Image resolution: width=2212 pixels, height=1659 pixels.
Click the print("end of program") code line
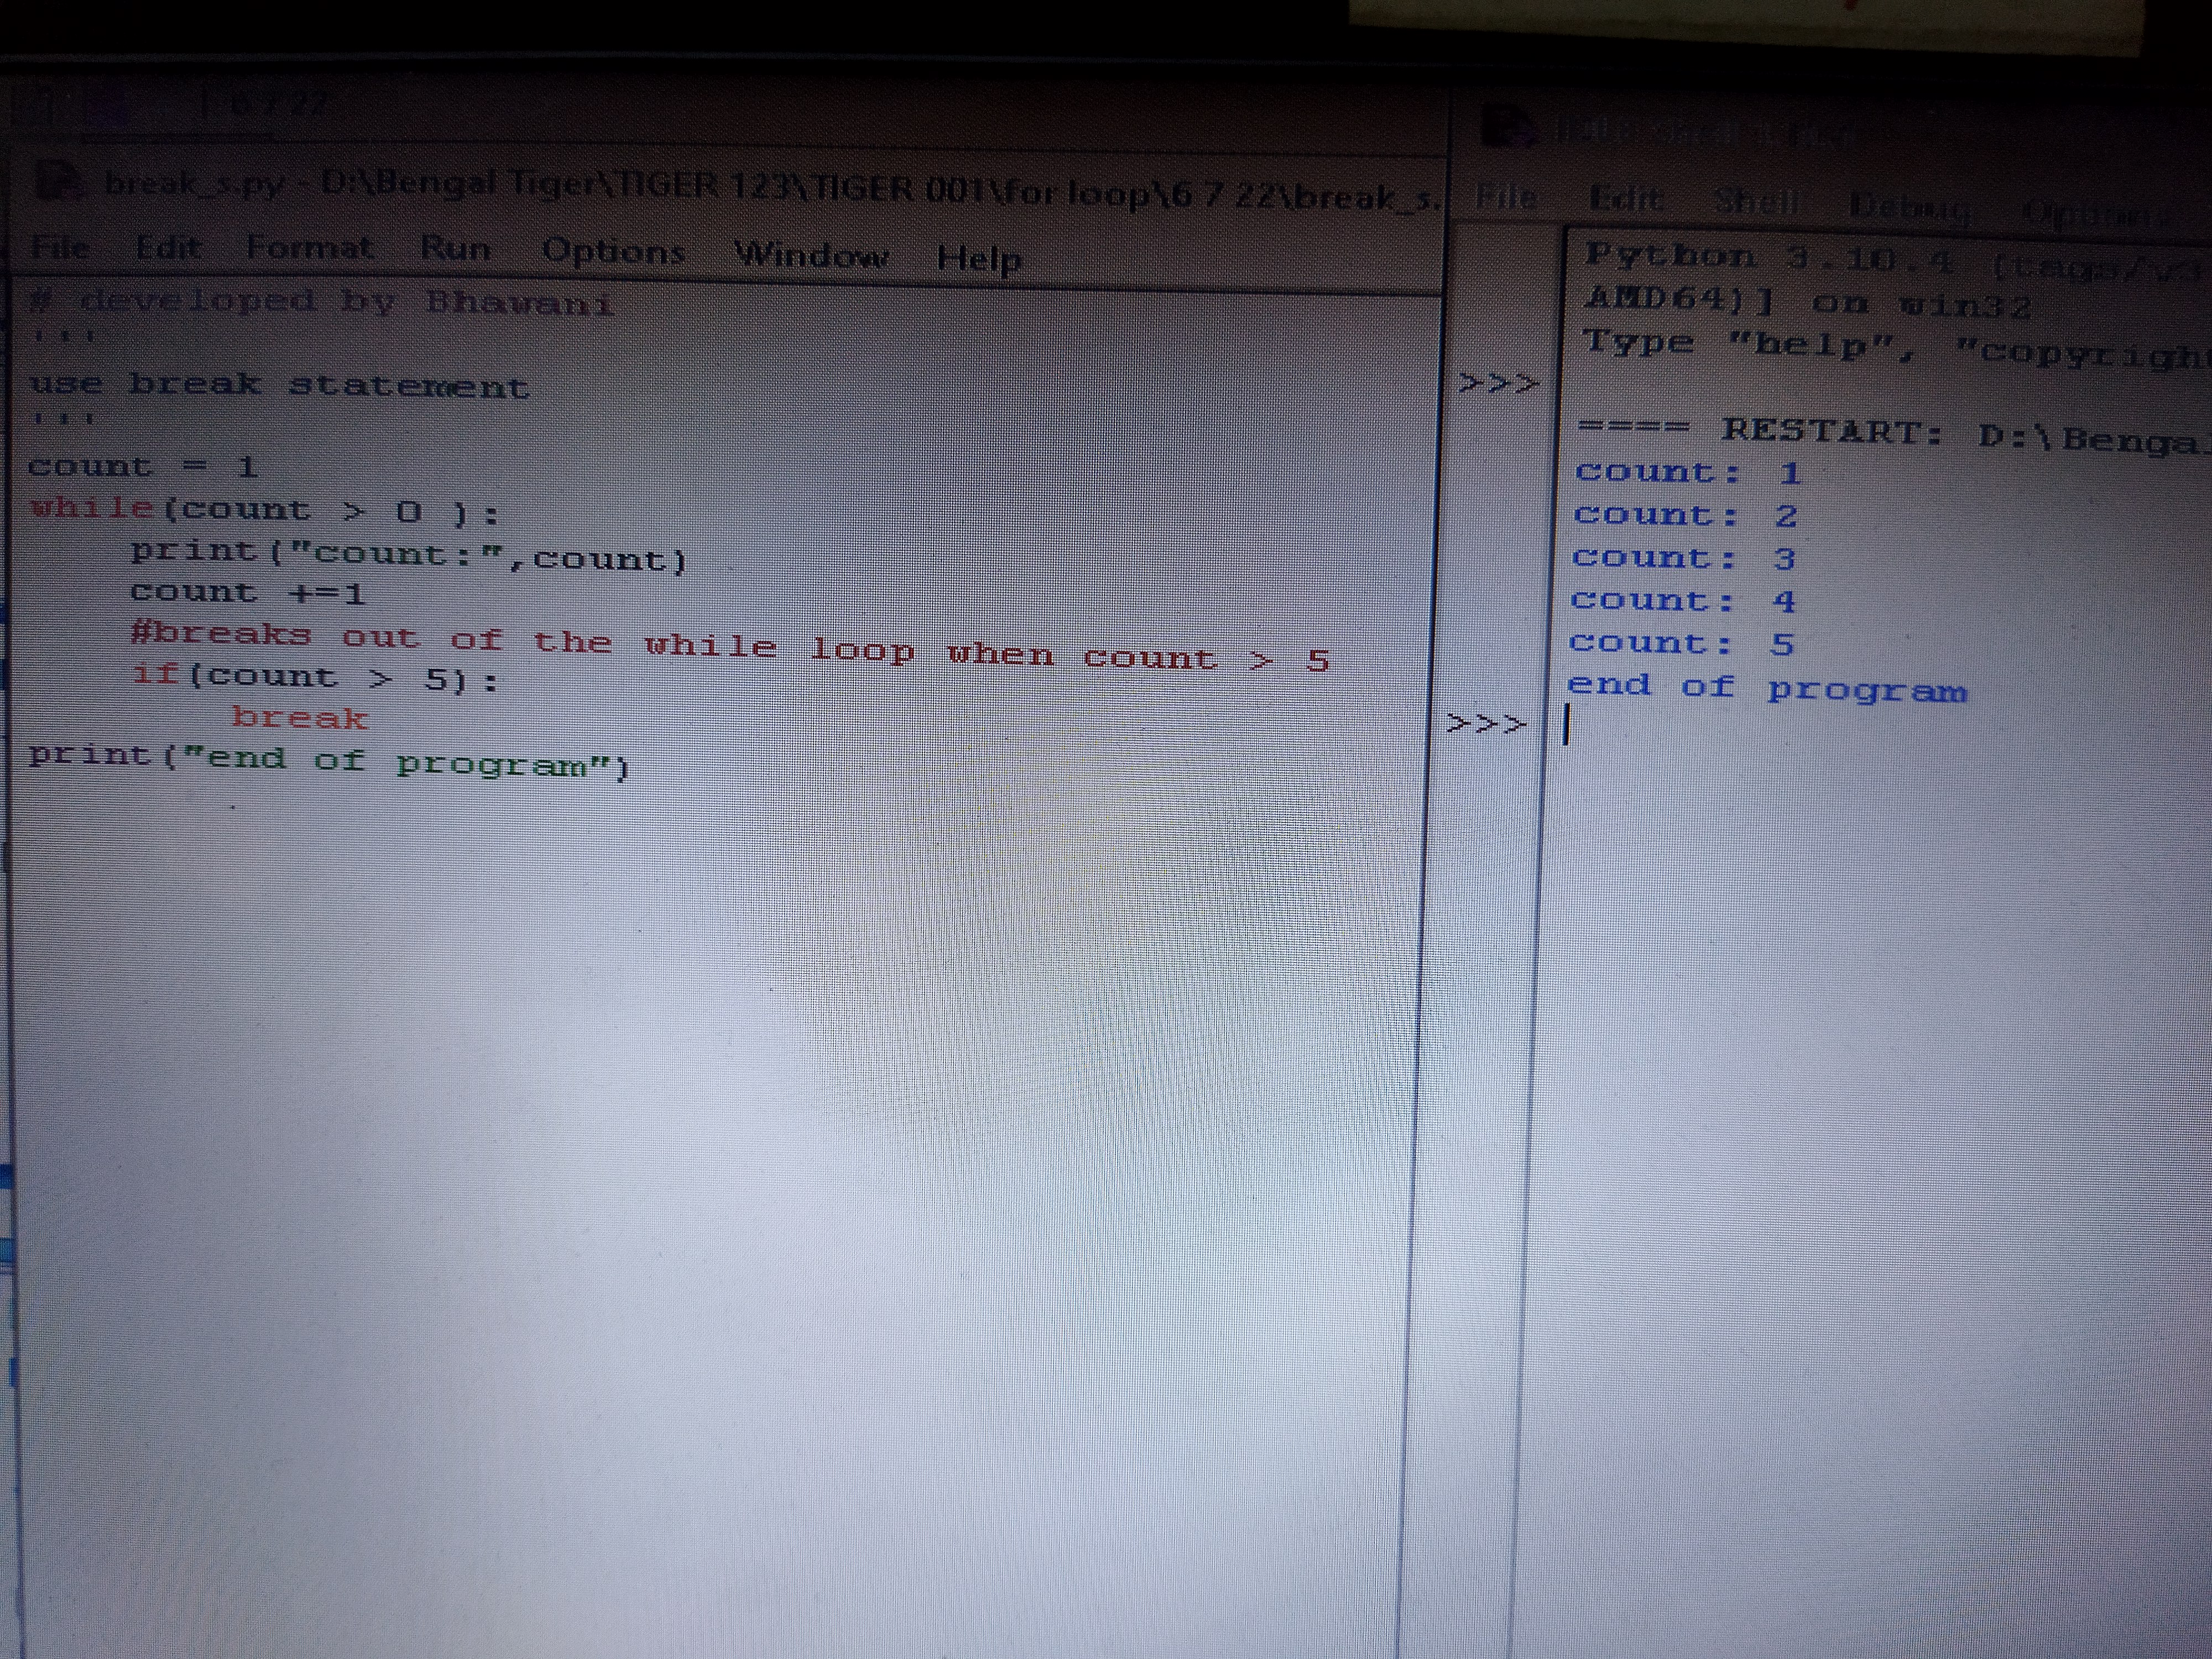pos(330,761)
